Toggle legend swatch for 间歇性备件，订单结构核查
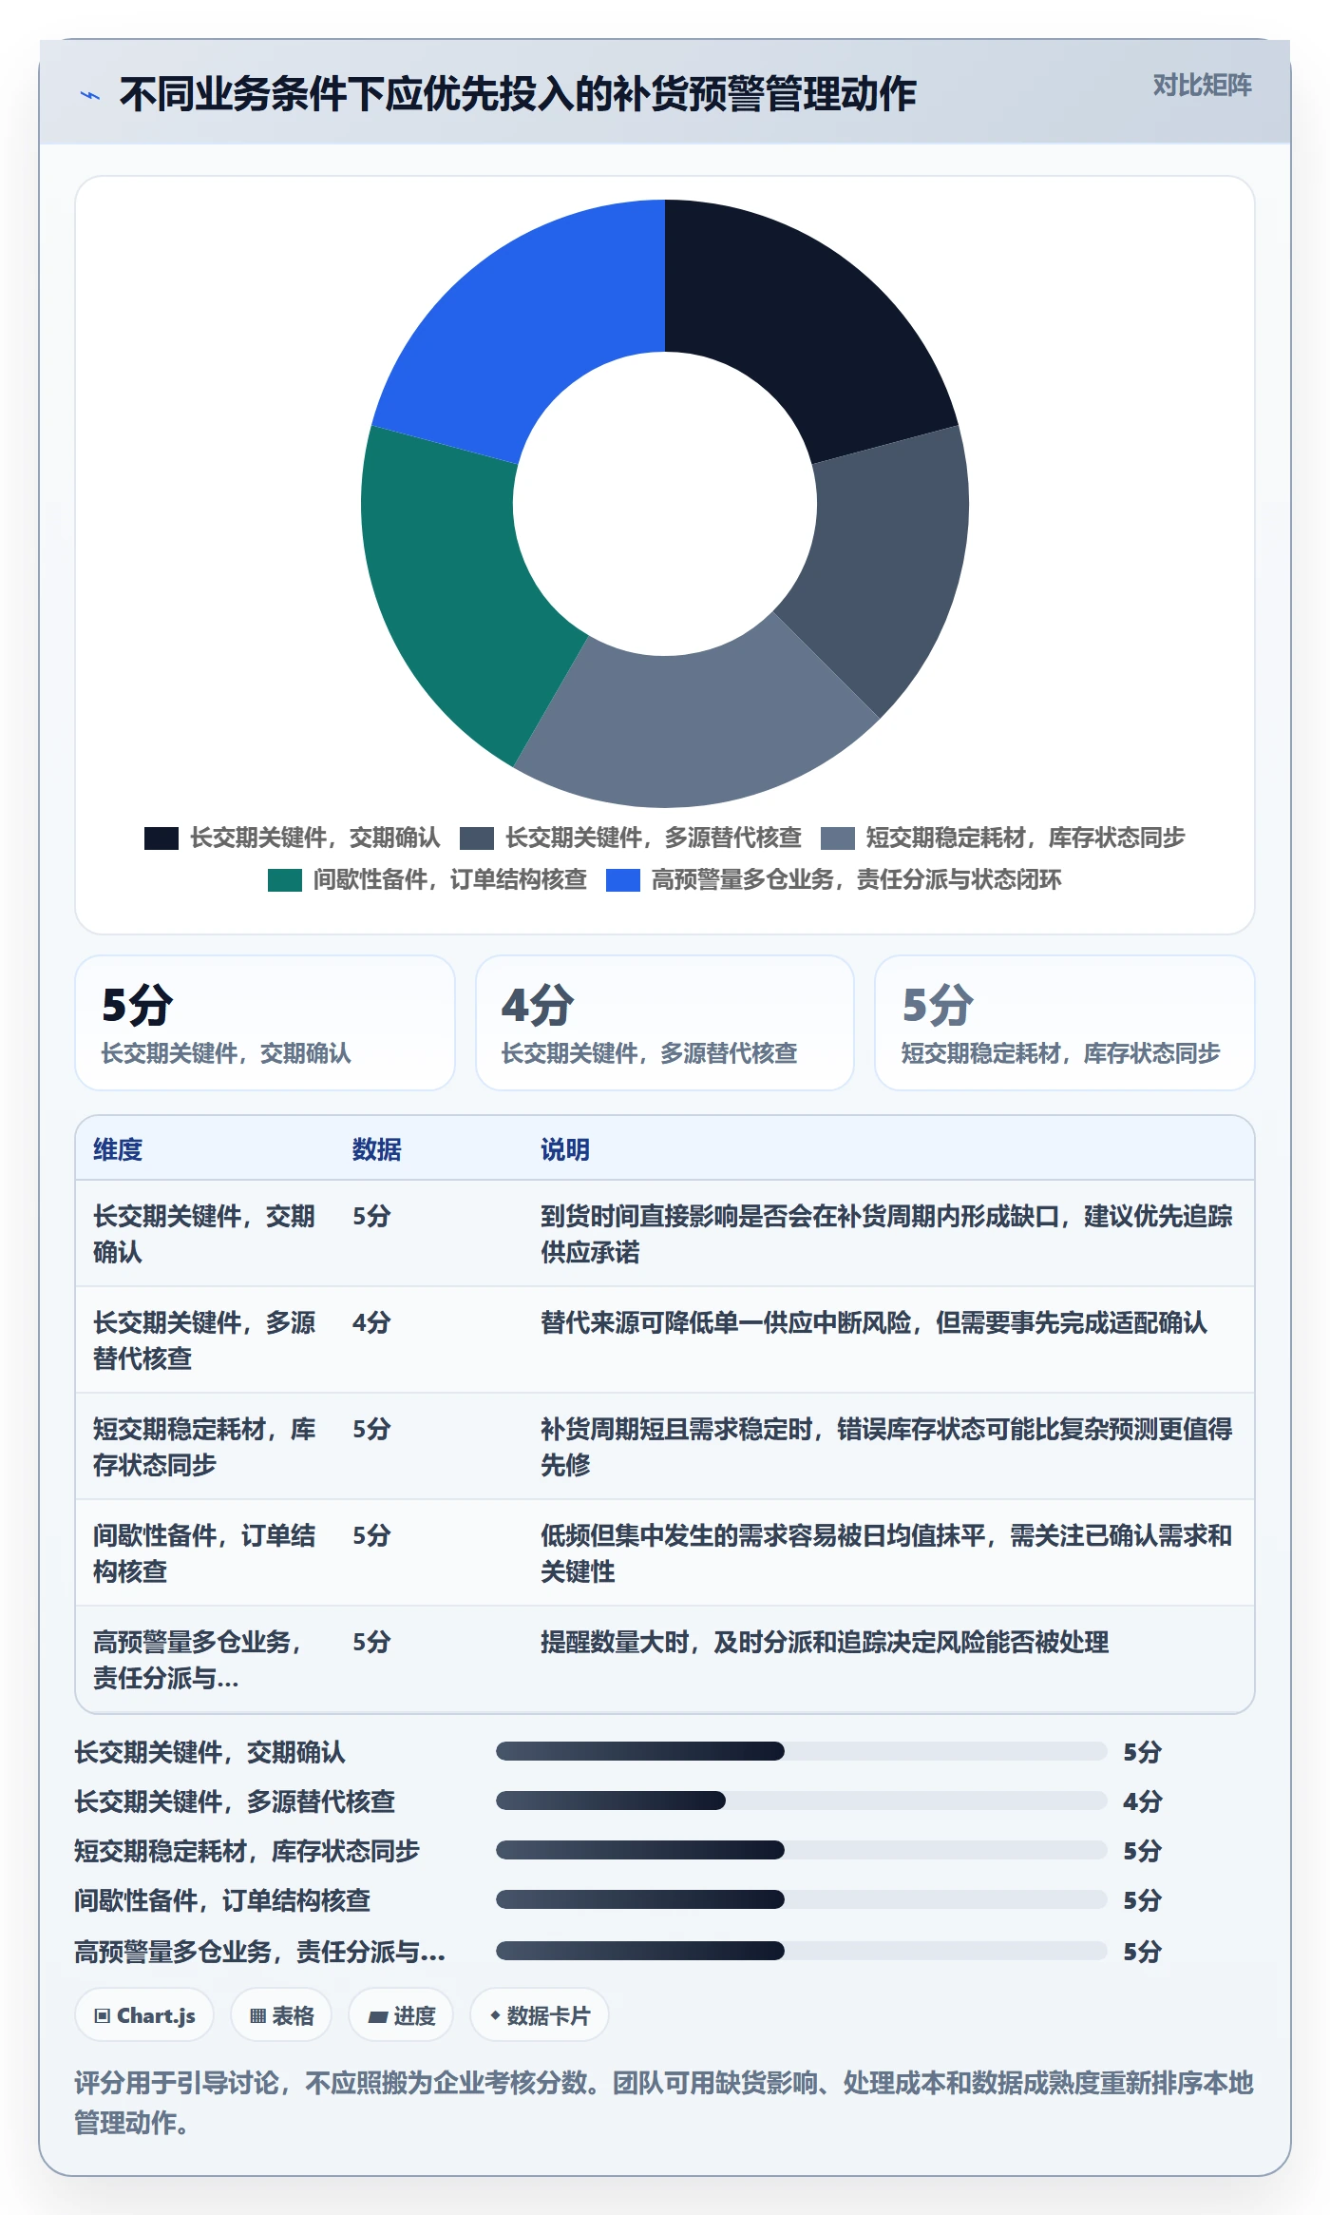This screenshot has width=1330, height=2215. pos(285,879)
